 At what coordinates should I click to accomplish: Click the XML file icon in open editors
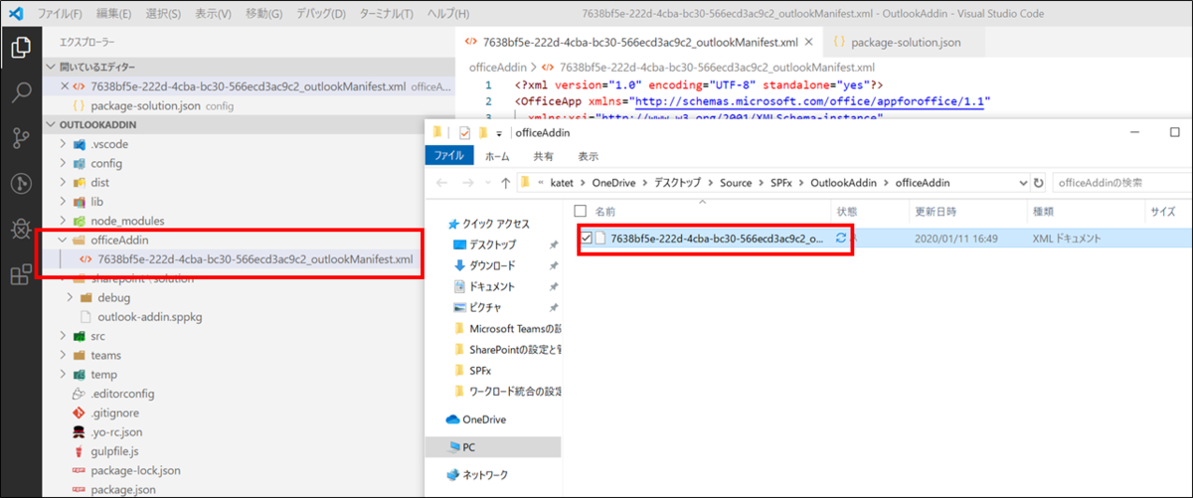(x=79, y=86)
